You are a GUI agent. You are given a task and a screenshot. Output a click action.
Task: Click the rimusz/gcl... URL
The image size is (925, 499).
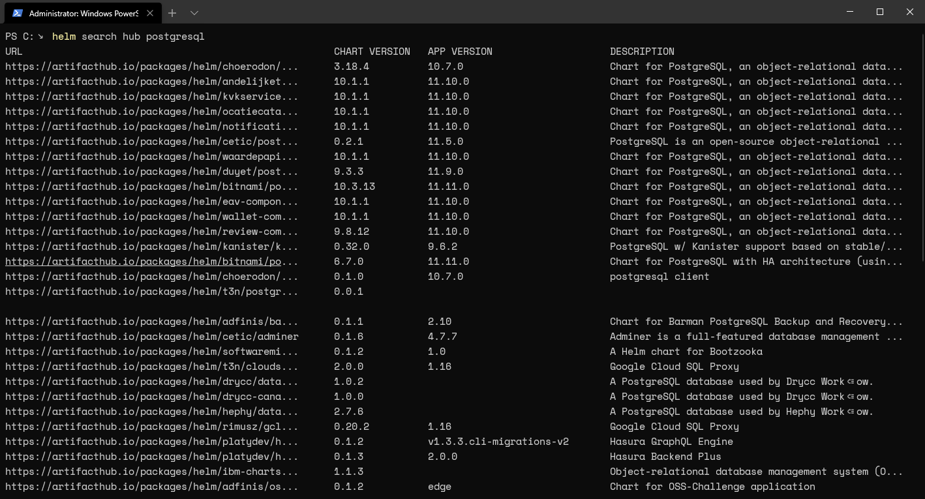pyautogui.click(x=151, y=427)
